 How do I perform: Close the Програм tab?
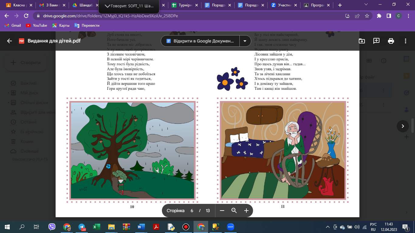329,5
